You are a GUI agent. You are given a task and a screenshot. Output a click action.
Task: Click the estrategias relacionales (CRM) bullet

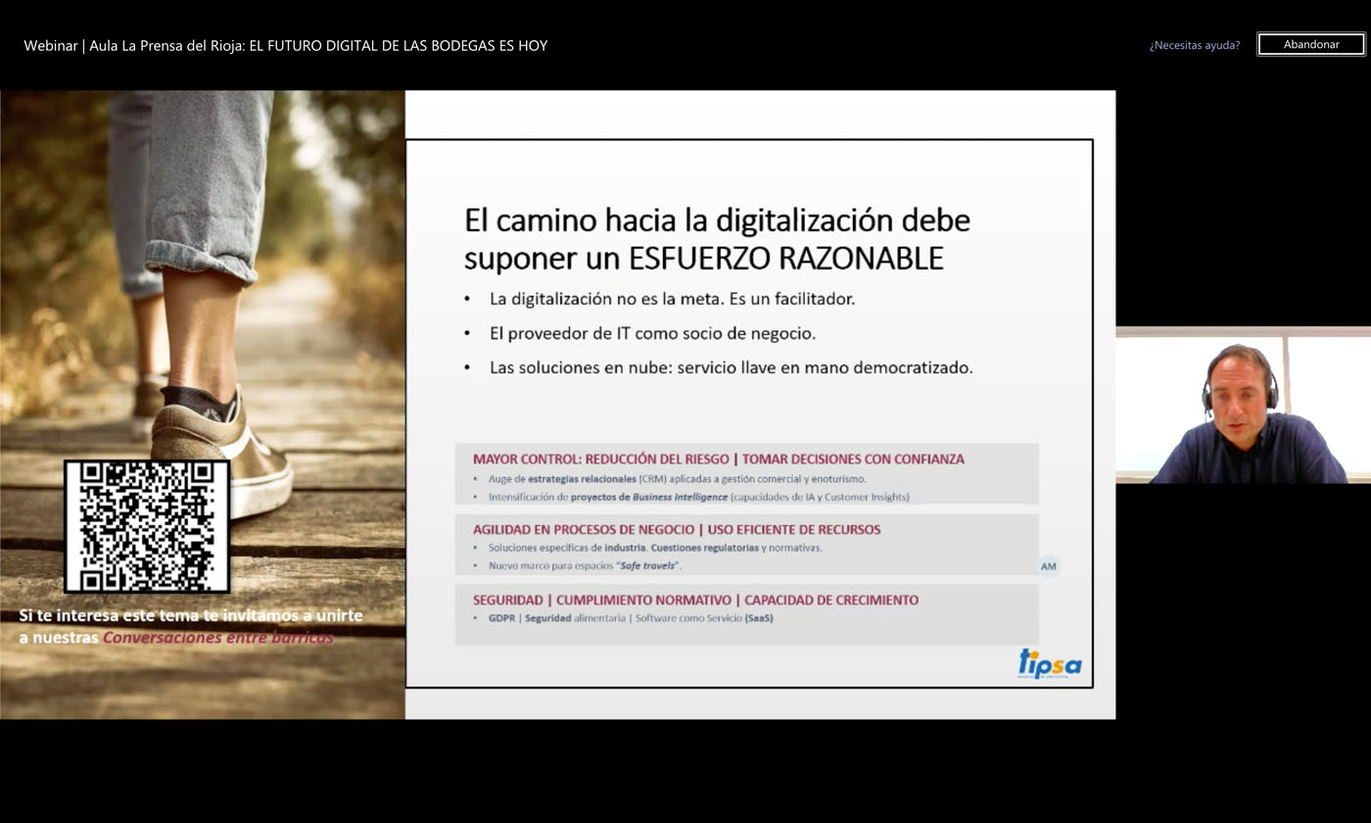(677, 479)
